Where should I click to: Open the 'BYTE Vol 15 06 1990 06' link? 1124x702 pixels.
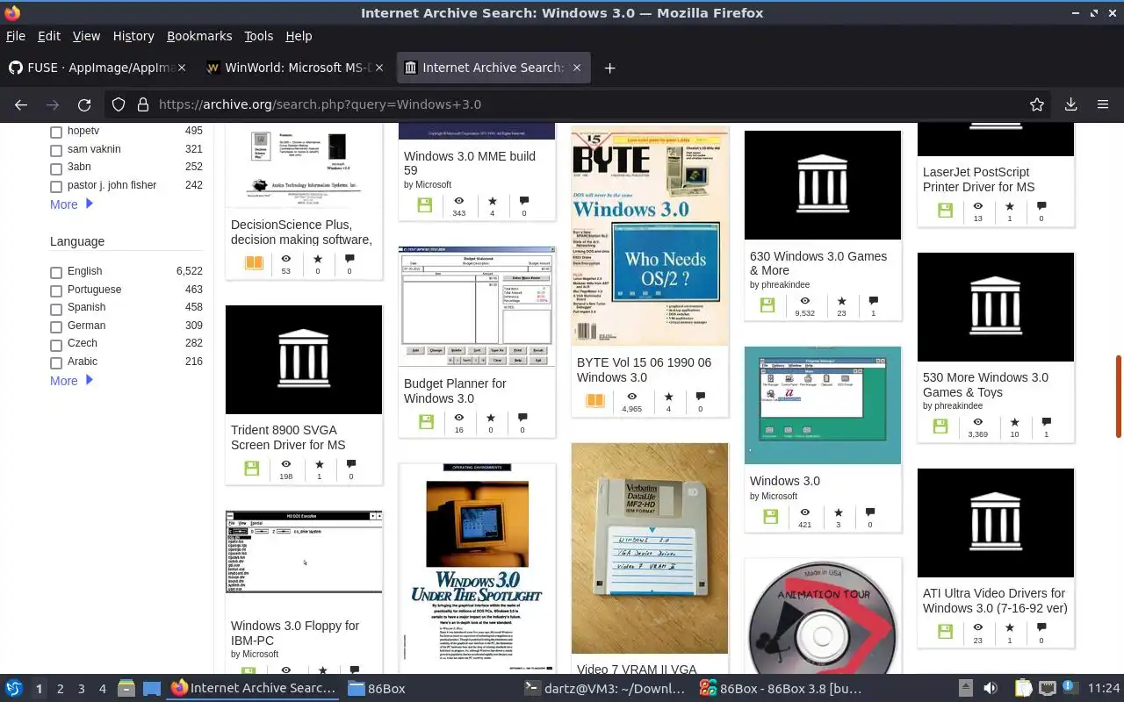click(645, 369)
